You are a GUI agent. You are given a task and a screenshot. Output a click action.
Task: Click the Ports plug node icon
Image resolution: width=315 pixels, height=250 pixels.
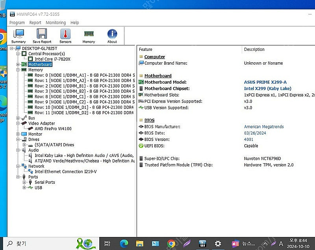(x=24, y=177)
